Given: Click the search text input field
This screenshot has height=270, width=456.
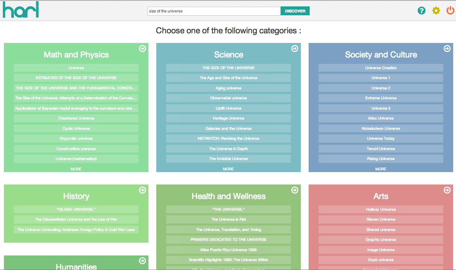Looking at the screenshot, I should pyautogui.click(x=214, y=11).
